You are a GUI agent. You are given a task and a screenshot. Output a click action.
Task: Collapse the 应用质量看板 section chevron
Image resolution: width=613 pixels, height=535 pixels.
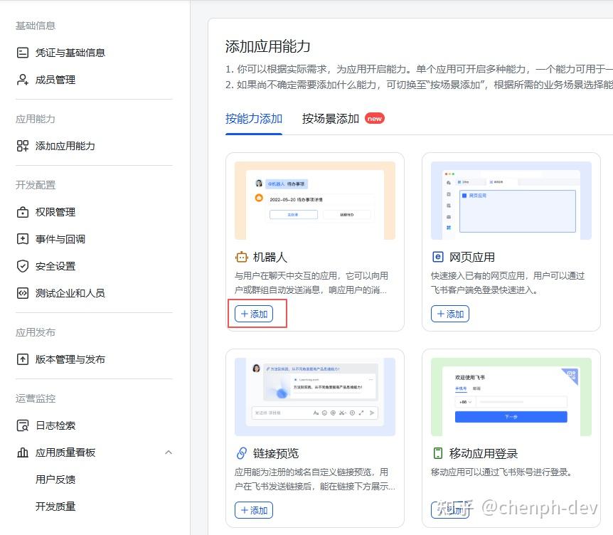(x=169, y=452)
